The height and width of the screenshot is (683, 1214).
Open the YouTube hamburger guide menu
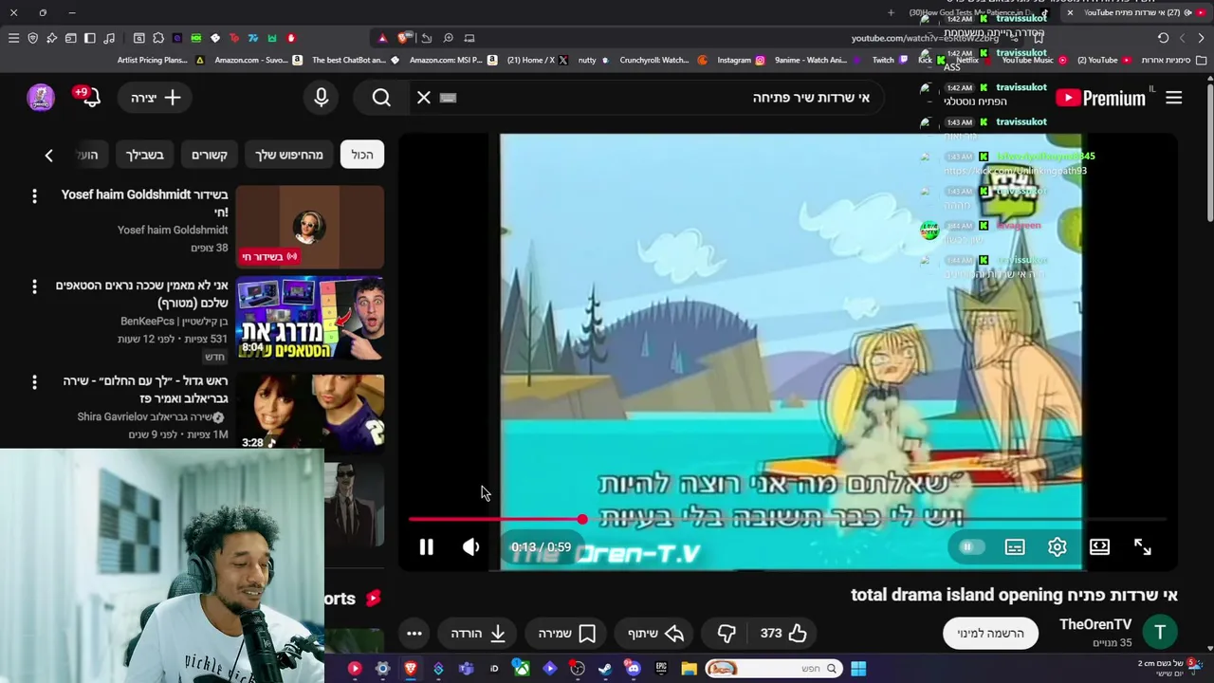point(1174,98)
